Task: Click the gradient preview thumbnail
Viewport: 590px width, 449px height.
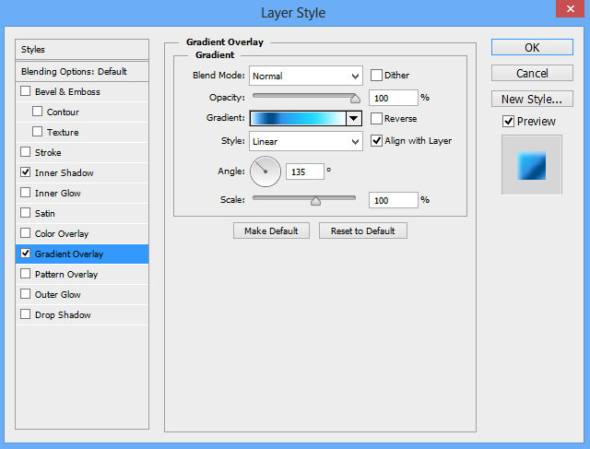Action: 531,164
